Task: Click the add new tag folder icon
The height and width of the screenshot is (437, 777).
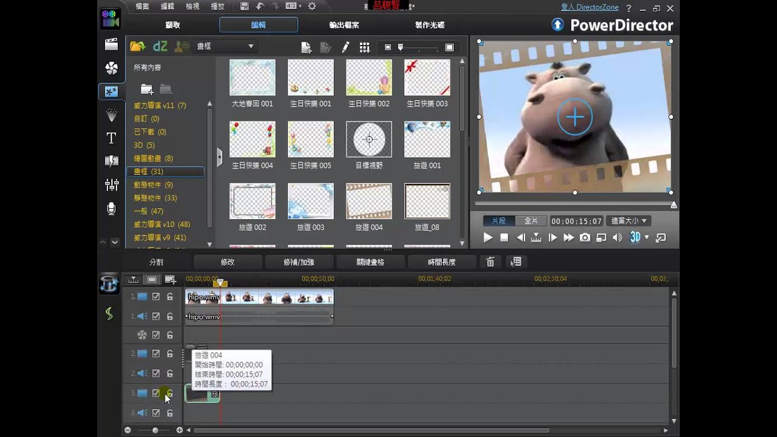Action: point(147,89)
